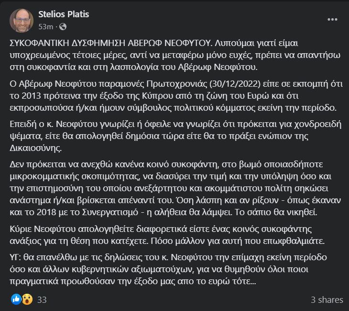Open the post options three-dots menu

point(332,20)
